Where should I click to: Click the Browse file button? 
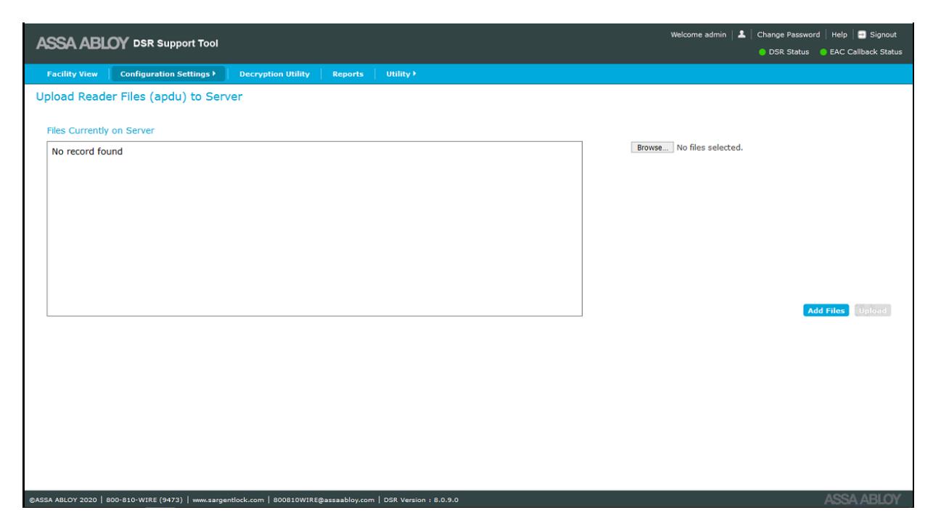(652, 148)
